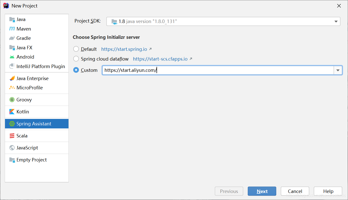Click the Spring Assistant power icon
This screenshot has height=200, width=348.
(12, 124)
